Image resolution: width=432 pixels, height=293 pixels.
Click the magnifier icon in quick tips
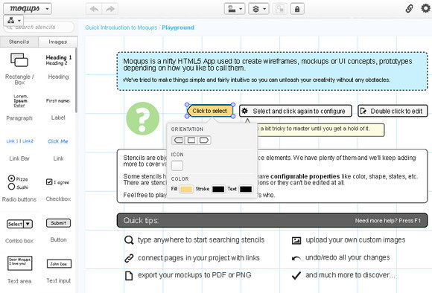(129, 240)
